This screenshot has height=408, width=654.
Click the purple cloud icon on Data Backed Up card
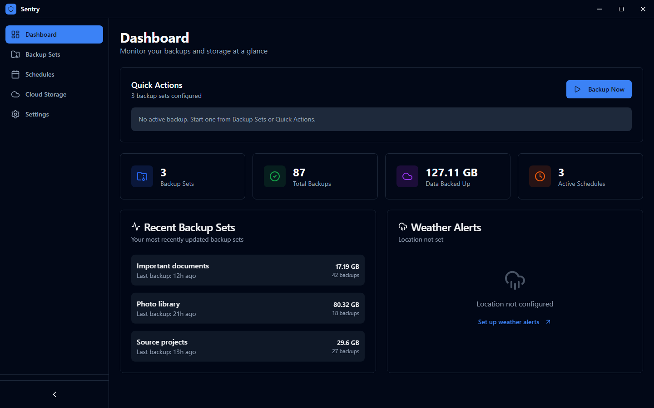tap(407, 176)
